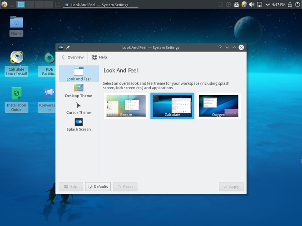Choose the Oxygen look and feel theme
This screenshot has width=302, height=226.
tap(218, 106)
